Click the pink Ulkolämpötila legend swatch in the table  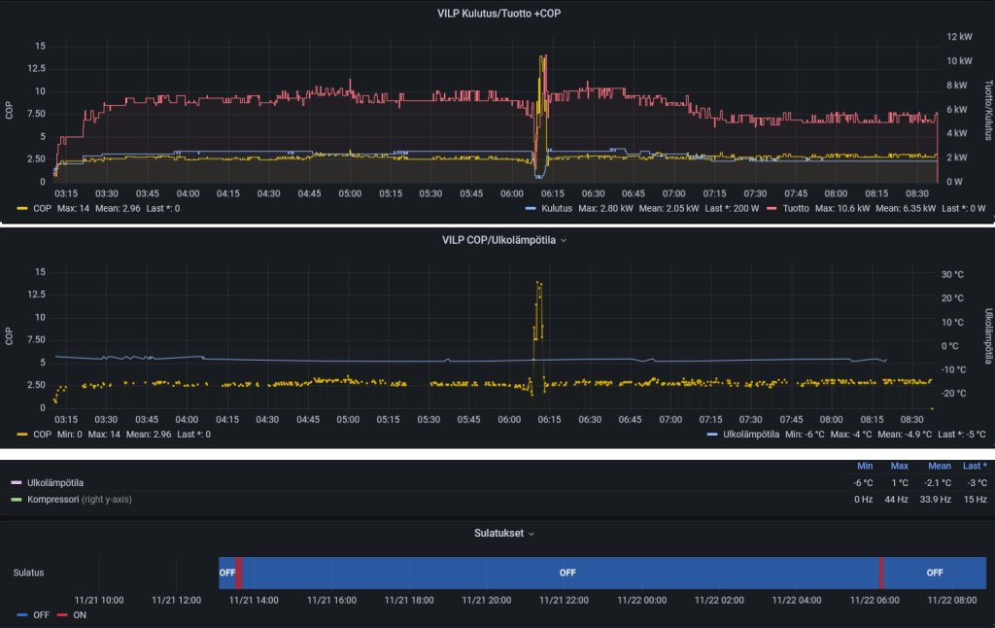pyautogui.click(x=15, y=482)
